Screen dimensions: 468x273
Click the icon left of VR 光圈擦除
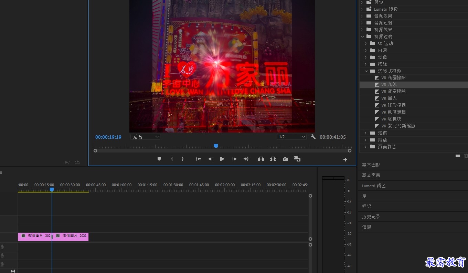pyautogui.click(x=377, y=78)
